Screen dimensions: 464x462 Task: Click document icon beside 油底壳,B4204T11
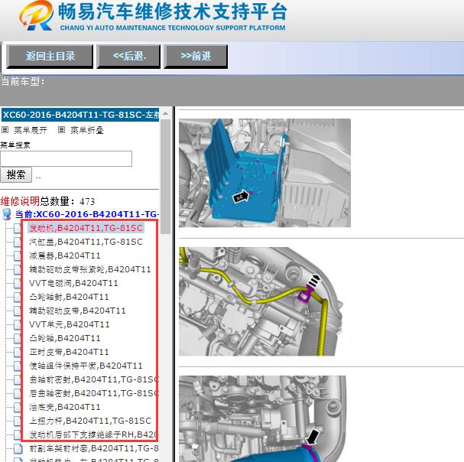coord(18,407)
